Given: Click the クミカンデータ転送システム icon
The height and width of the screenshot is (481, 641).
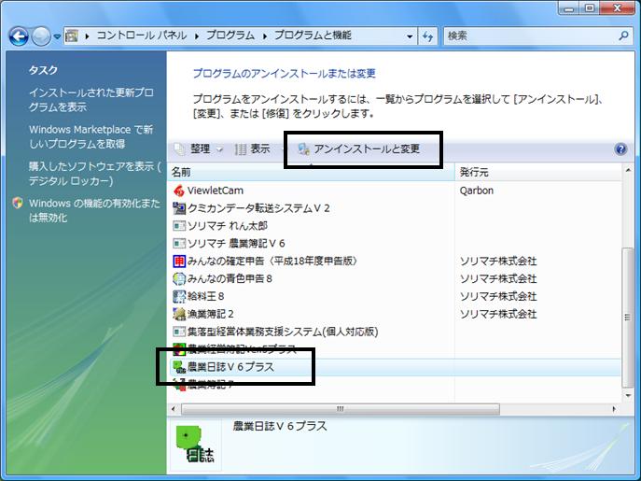Looking at the screenshot, I should pyautogui.click(x=178, y=208).
